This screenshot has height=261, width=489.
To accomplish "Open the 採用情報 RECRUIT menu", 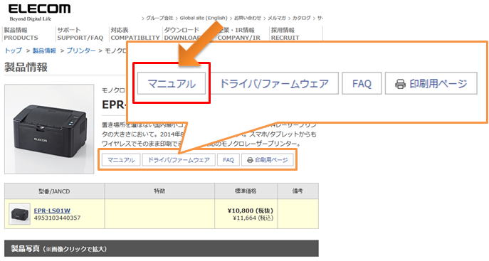I will (285, 34).
